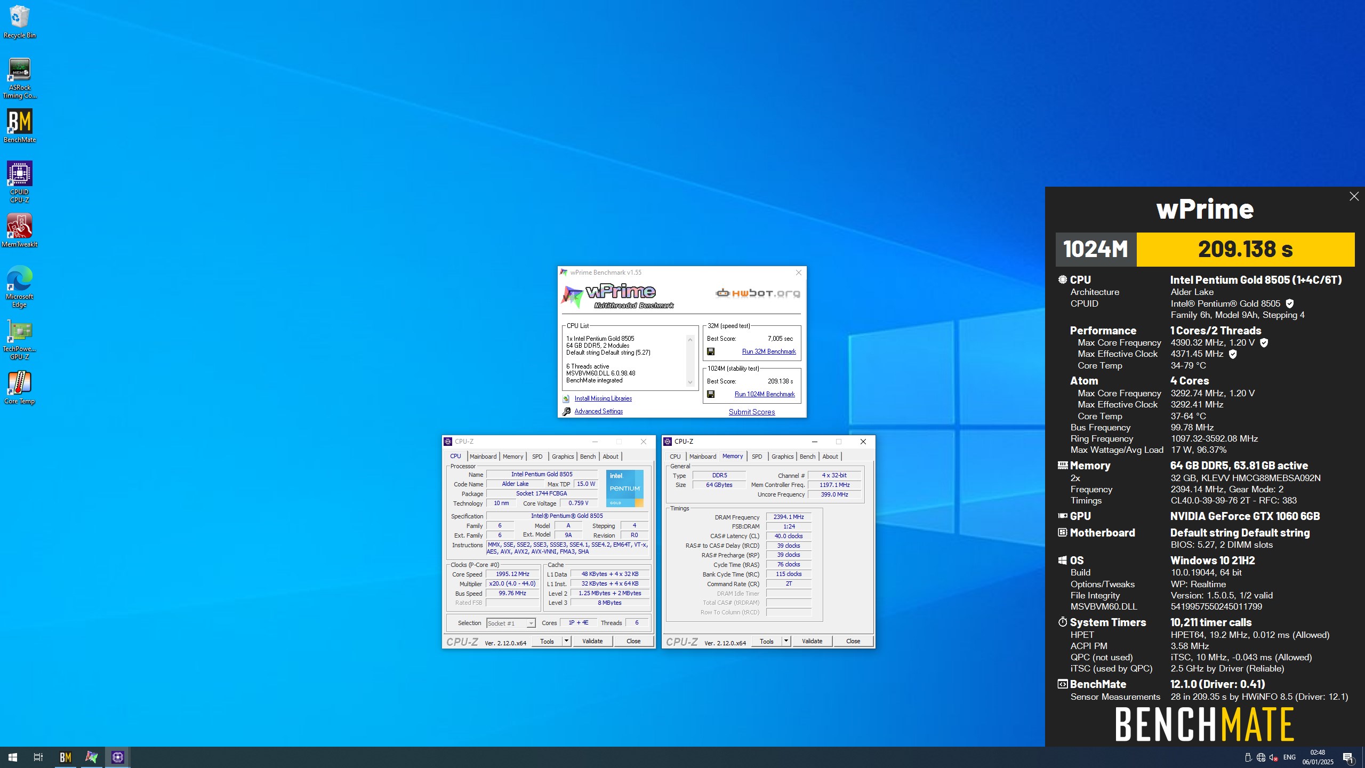
Task: Switch to CPU tab in right CPU-Z window
Action: (675, 457)
